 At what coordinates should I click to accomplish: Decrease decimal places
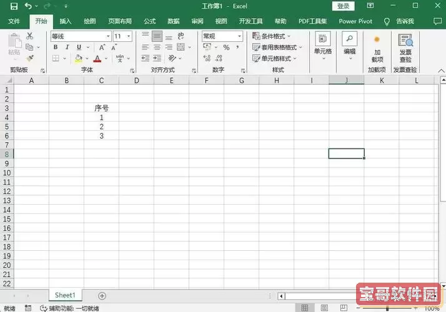tap(219, 58)
